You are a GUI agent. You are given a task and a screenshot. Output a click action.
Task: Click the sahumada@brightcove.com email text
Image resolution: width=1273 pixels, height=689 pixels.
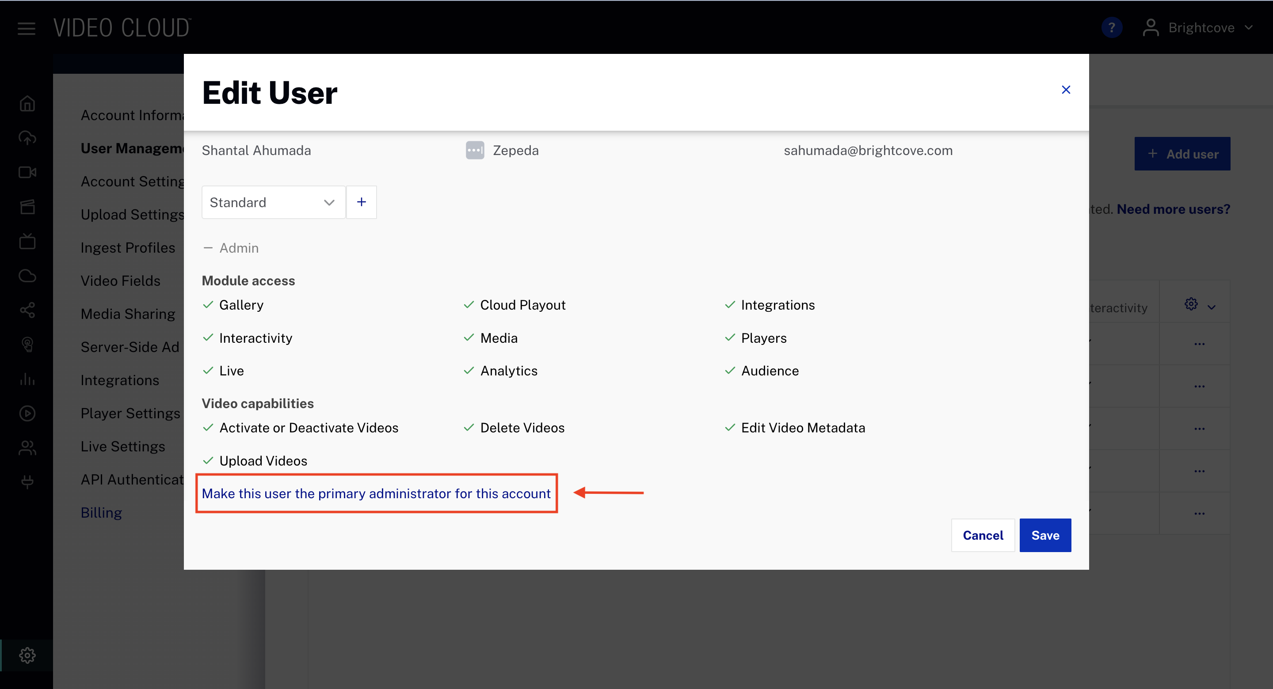(x=868, y=150)
